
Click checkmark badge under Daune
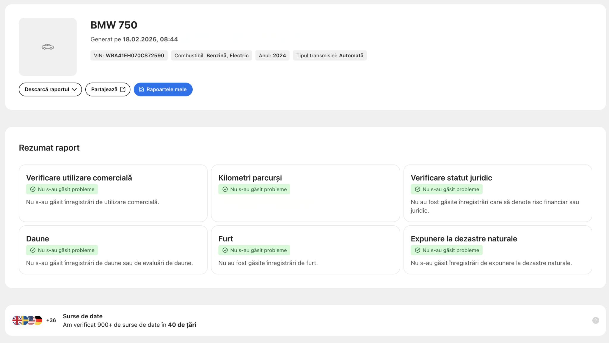[x=62, y=250]
